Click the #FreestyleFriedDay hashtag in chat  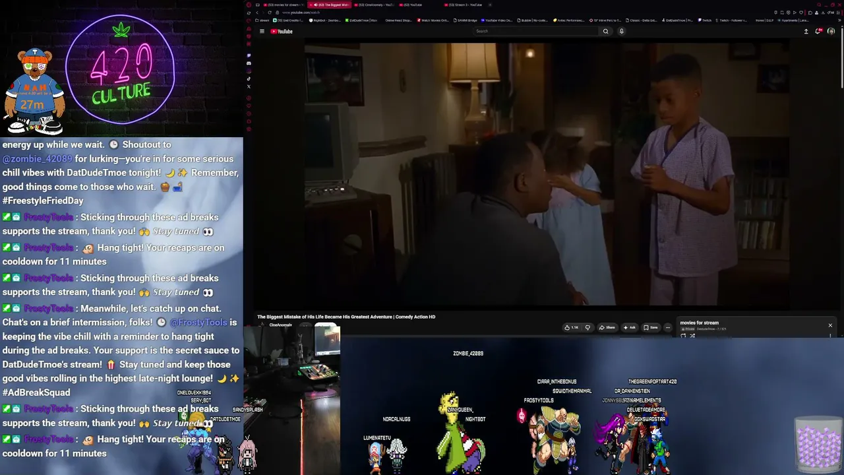click(x=43, y=201)
